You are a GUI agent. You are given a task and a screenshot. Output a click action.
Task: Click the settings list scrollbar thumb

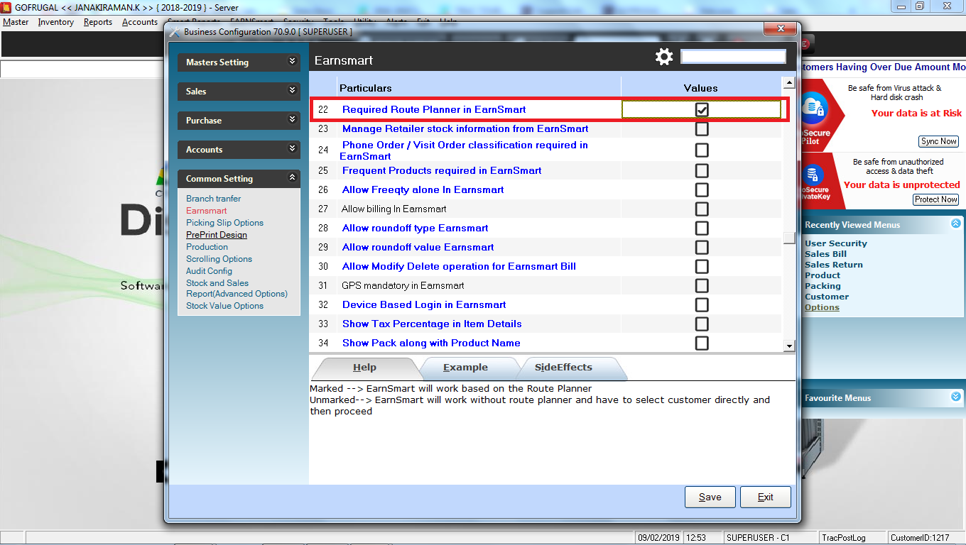click(x=788, y=238)
